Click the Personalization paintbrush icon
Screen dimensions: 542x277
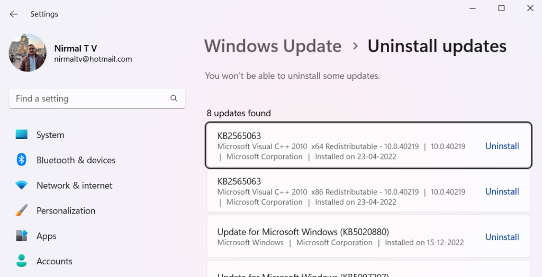point(21,210)
